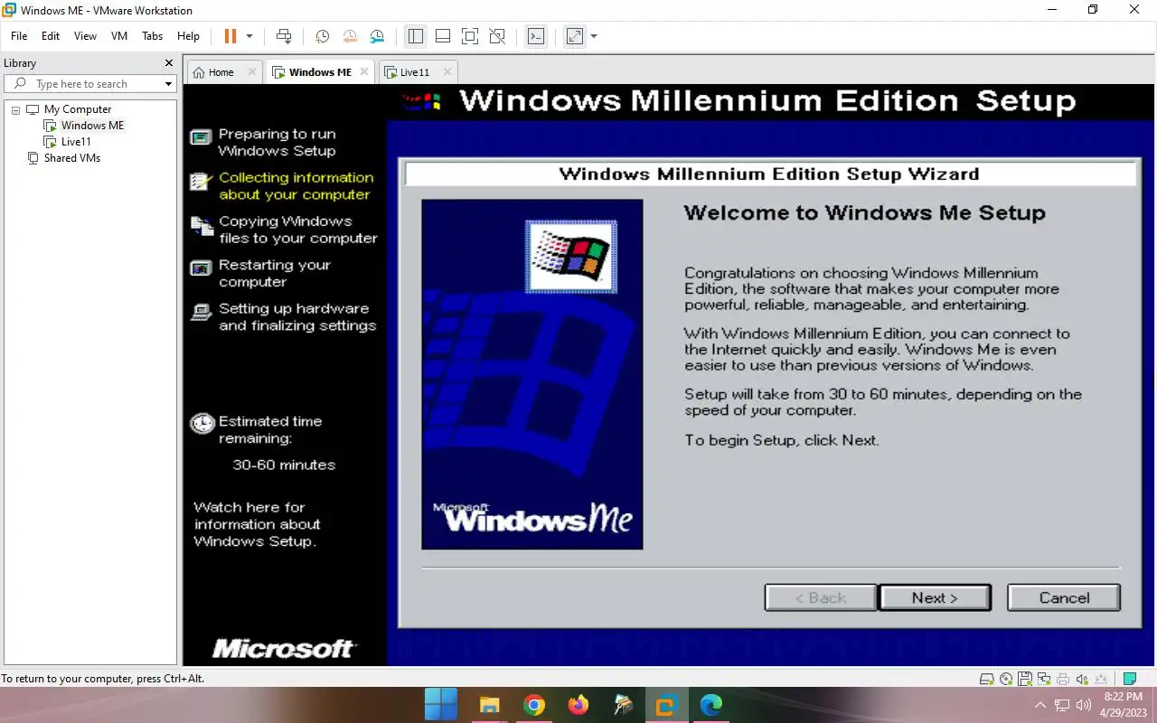Open the Windows Start button
The height and width of the screenshot is (723, 1157).
441,705
